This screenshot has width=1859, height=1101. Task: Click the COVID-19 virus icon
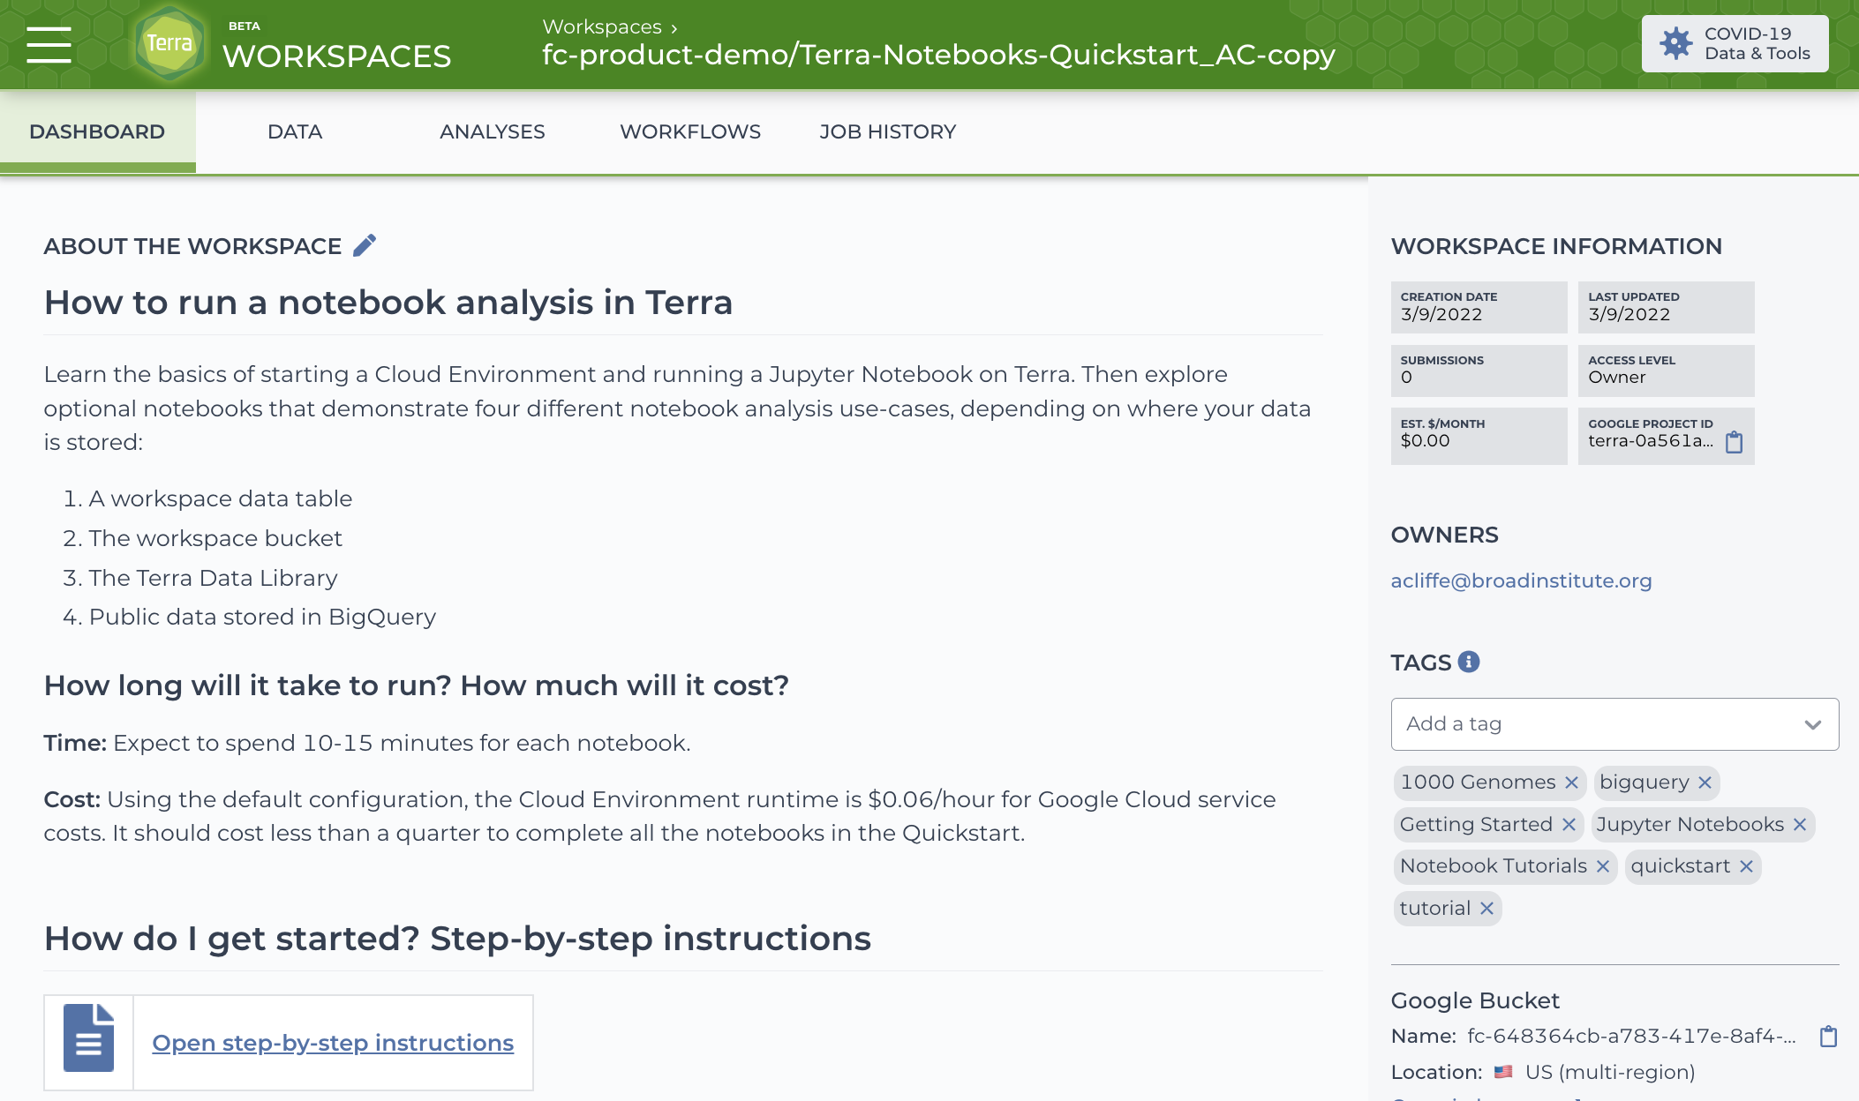pyautogui.click(x=1675, y=43)
